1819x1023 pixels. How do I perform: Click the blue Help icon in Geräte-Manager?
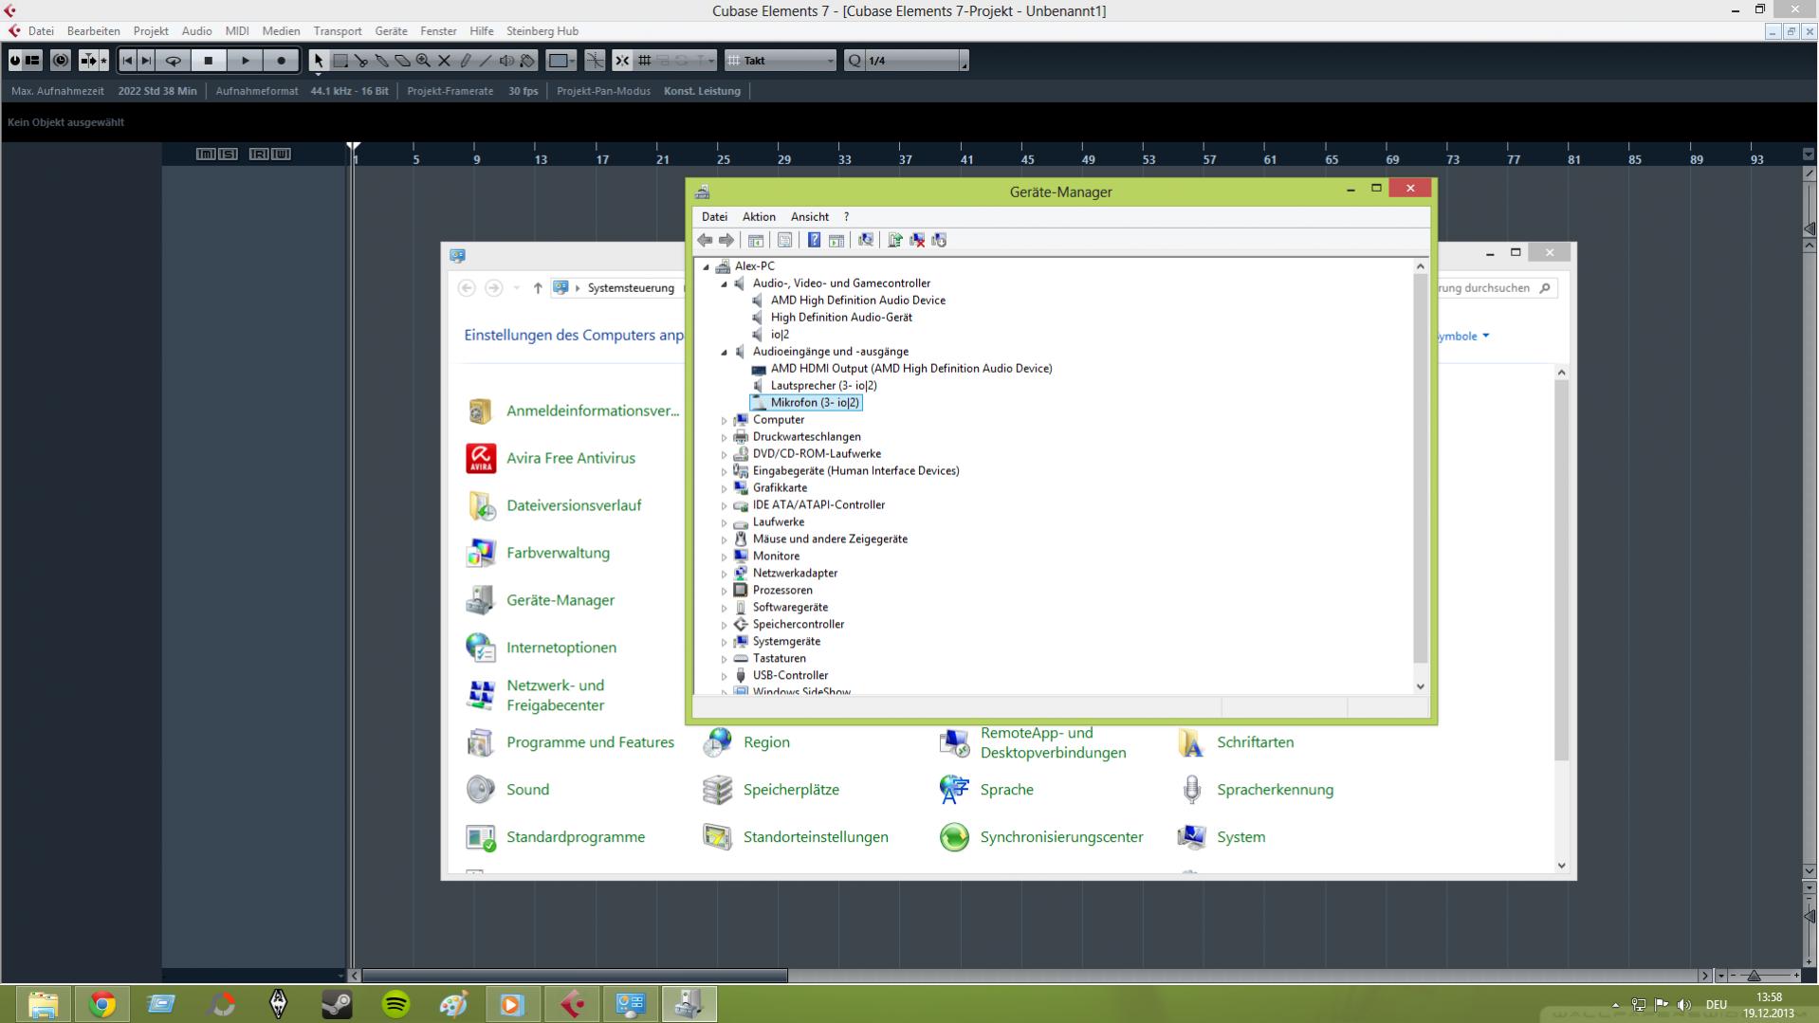[814, 240]
